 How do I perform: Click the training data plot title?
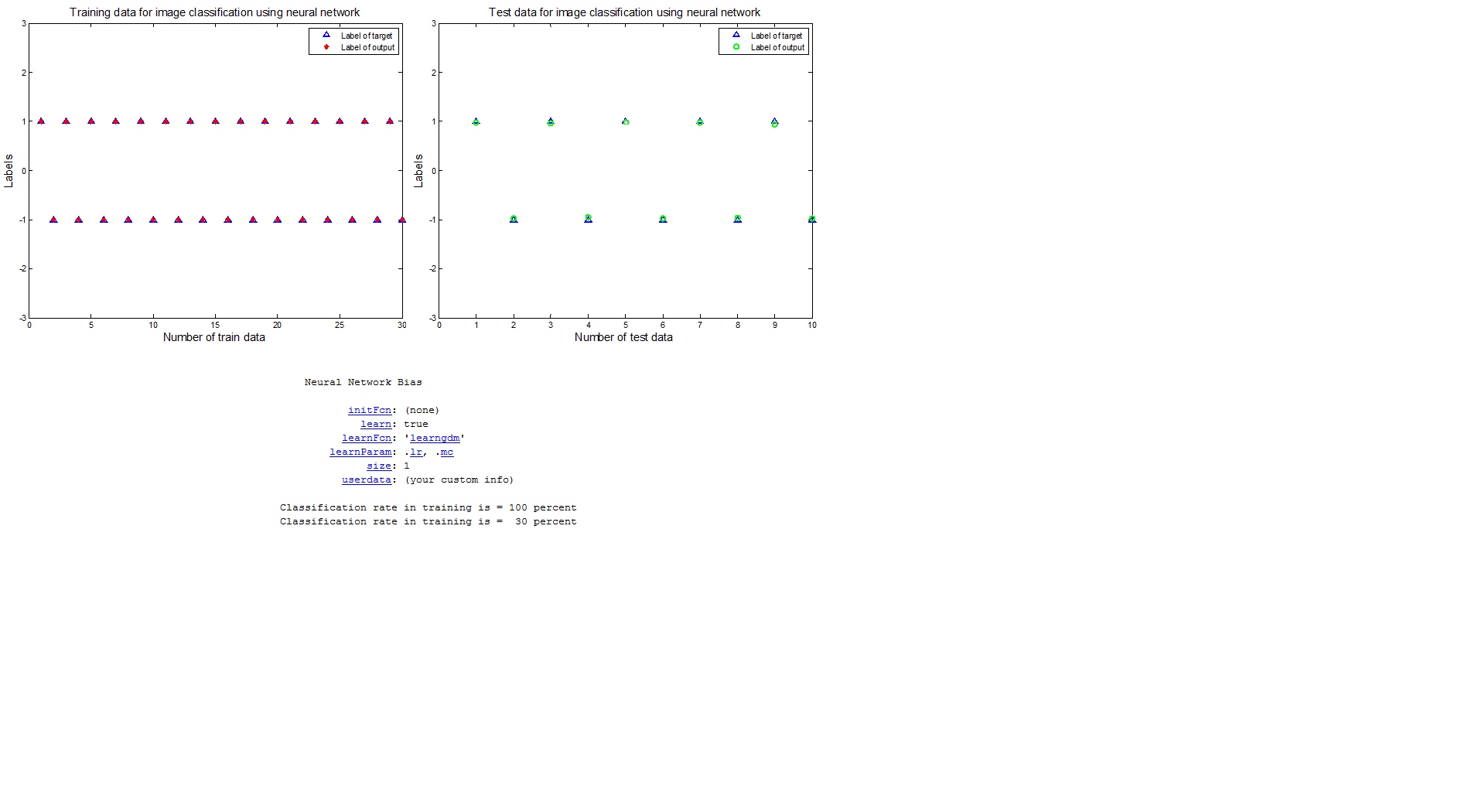coord(214,12)
